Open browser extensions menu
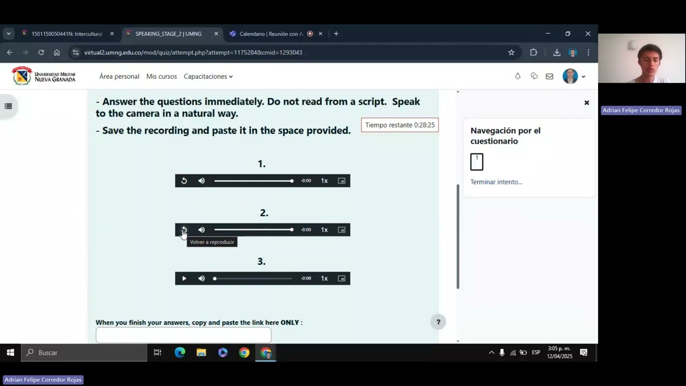 point(533,53)
